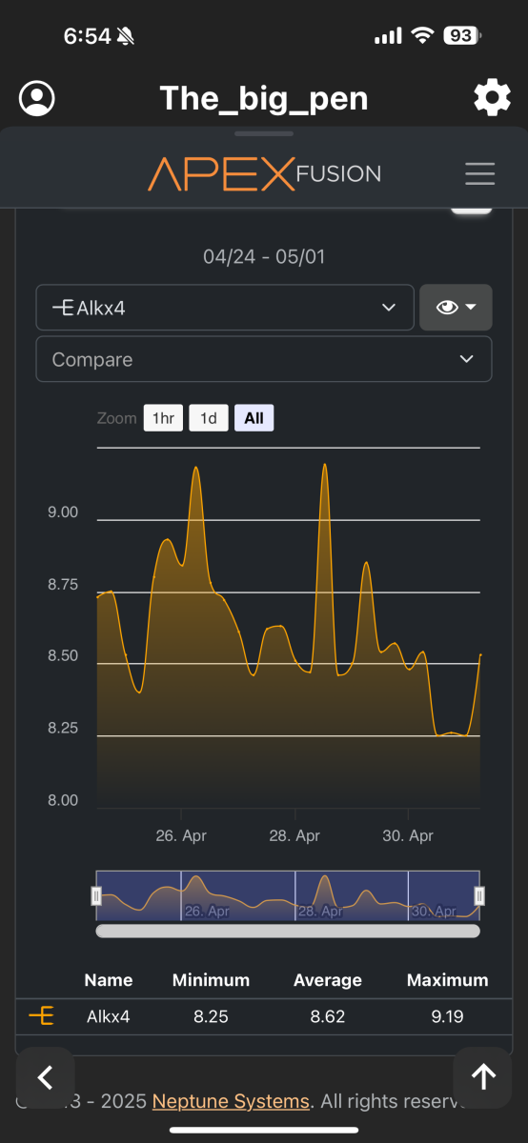Click the chart peak near 28. Apr
Screen dimensions: 528x1143
325,466
